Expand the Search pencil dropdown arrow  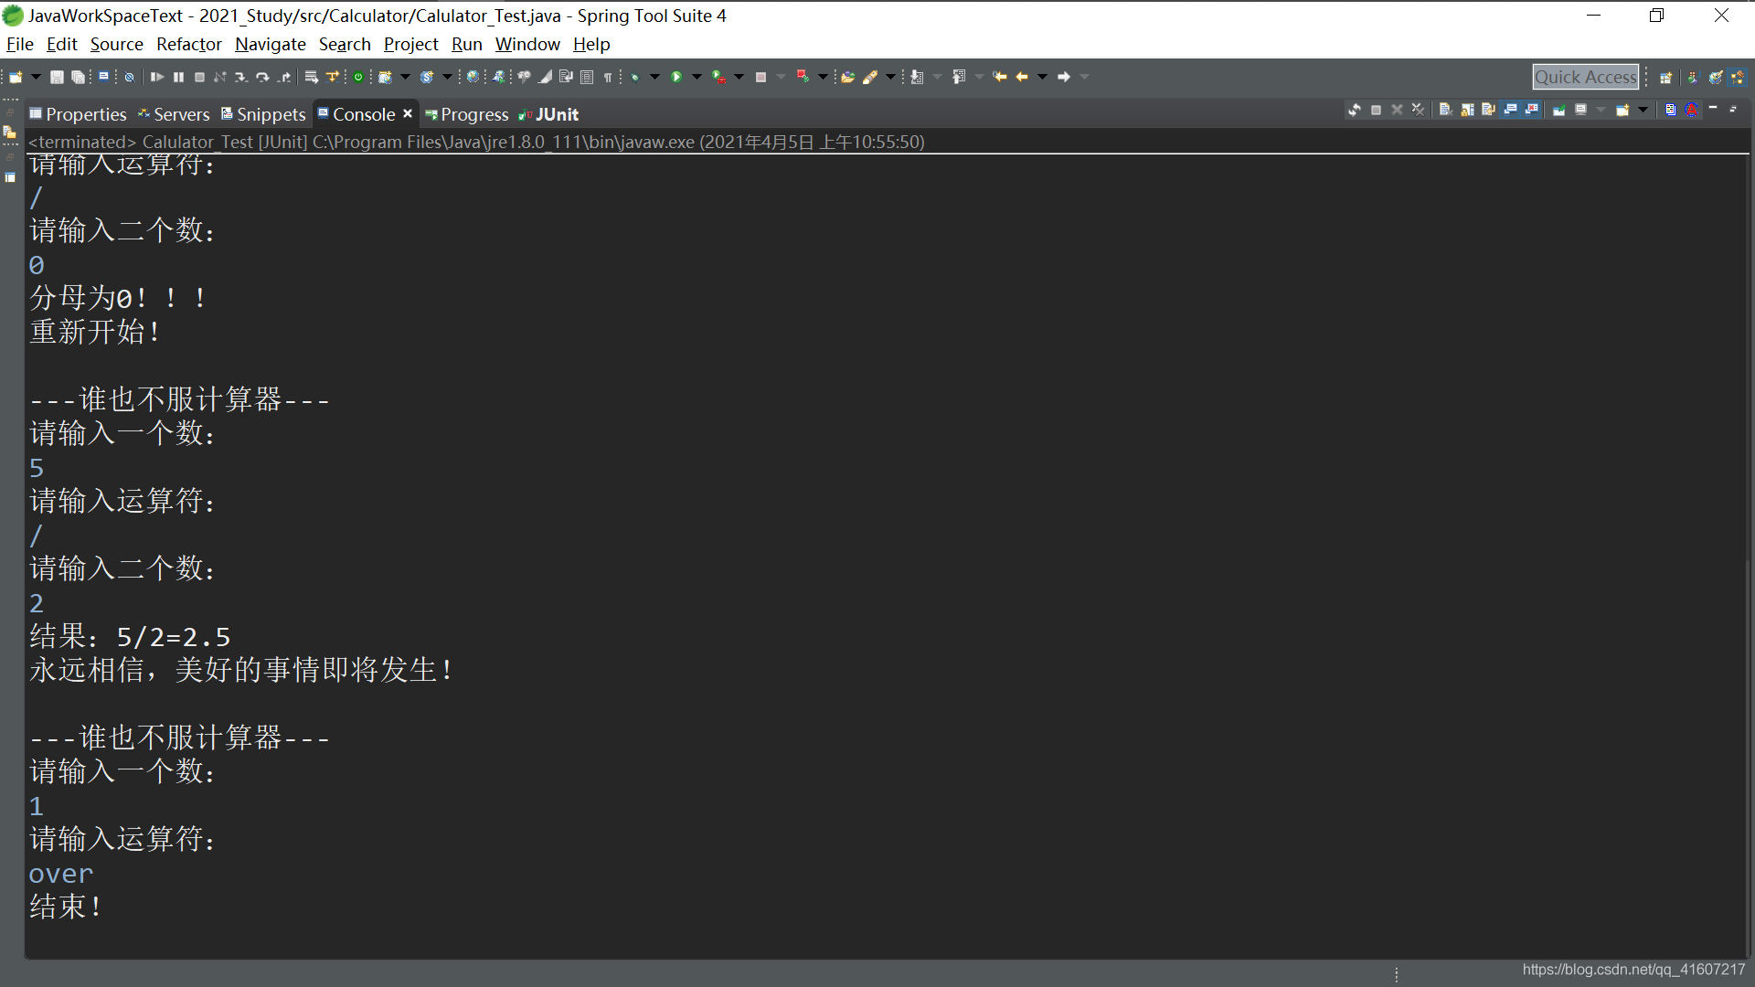pyautogui.click(x=890, y=77)
